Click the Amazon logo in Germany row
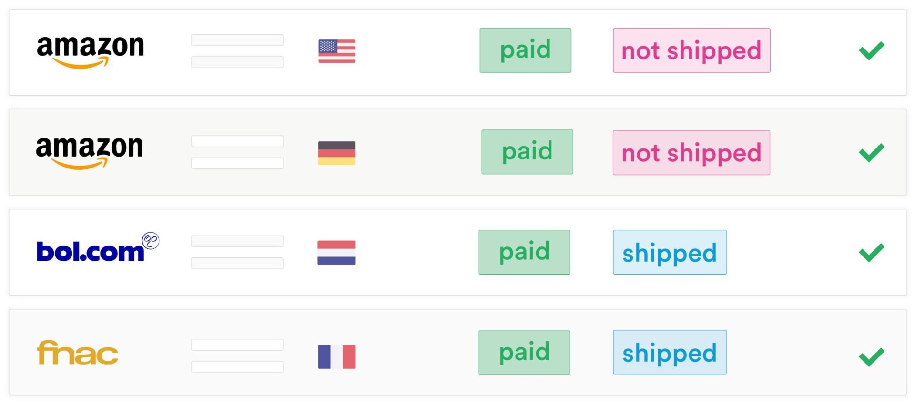 89,152
